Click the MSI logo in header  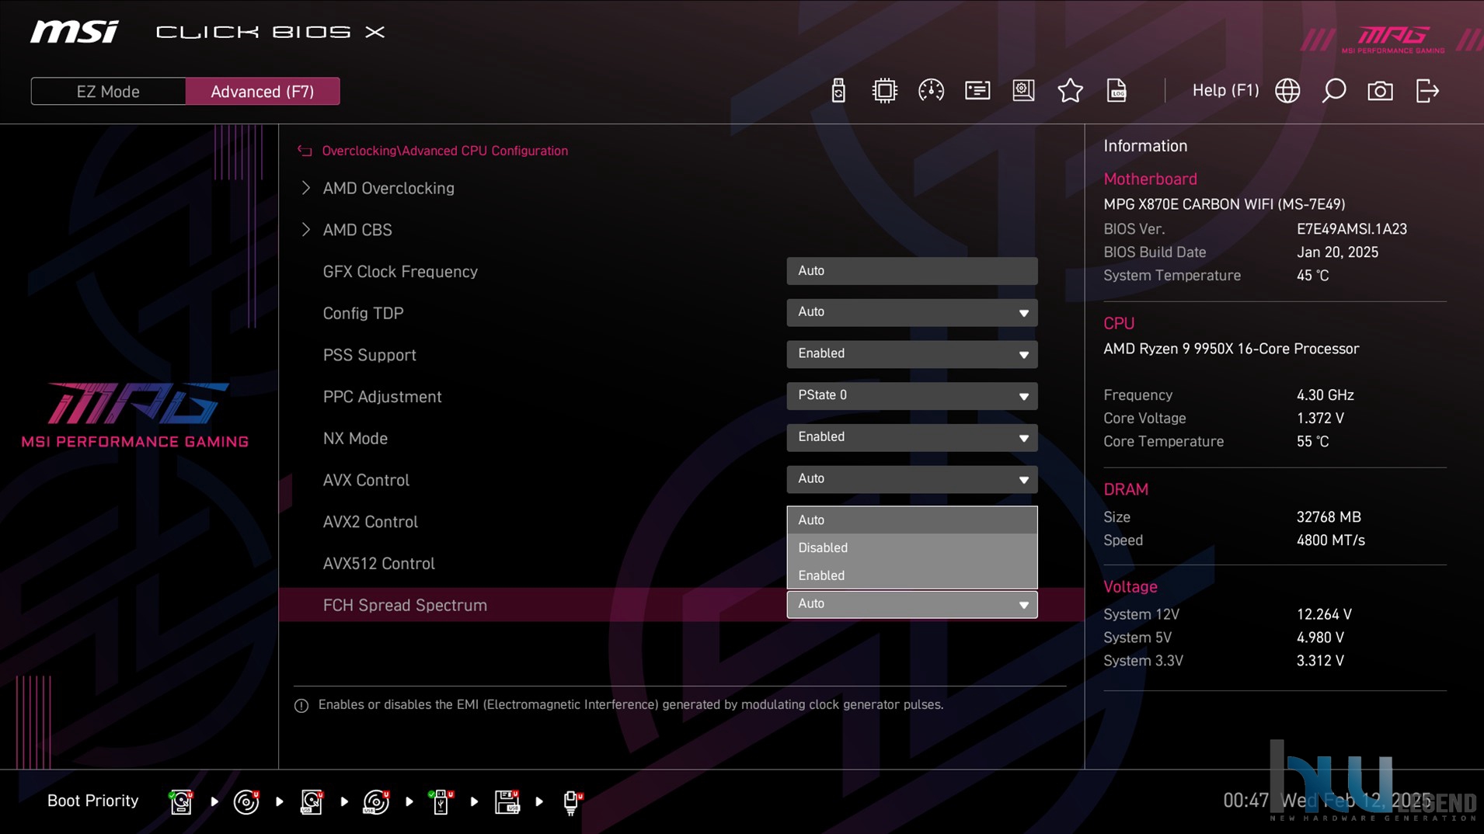(75, 32)
